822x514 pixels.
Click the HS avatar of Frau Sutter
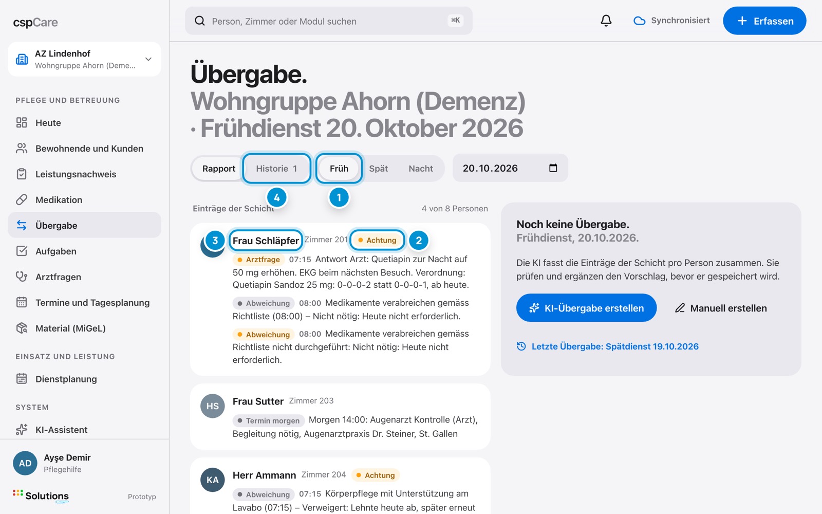(x=213, y=406)
